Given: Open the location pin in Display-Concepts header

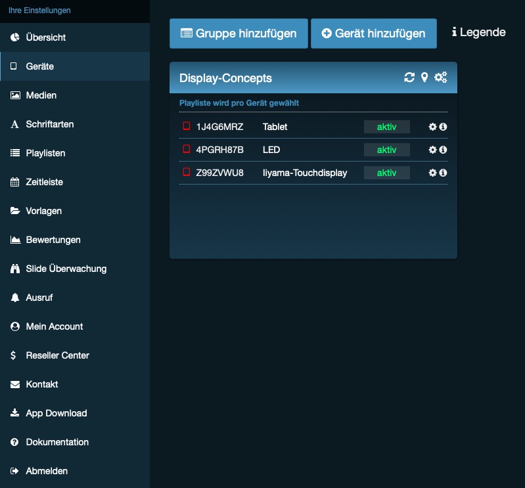Looking at the screenshot, I should coord(424,78).
